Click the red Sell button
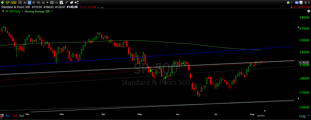Screen dimensions: 311x120 [x=15, y=116]
